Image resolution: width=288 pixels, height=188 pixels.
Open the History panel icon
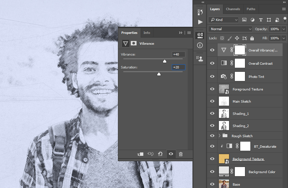[x=200, y=12]
